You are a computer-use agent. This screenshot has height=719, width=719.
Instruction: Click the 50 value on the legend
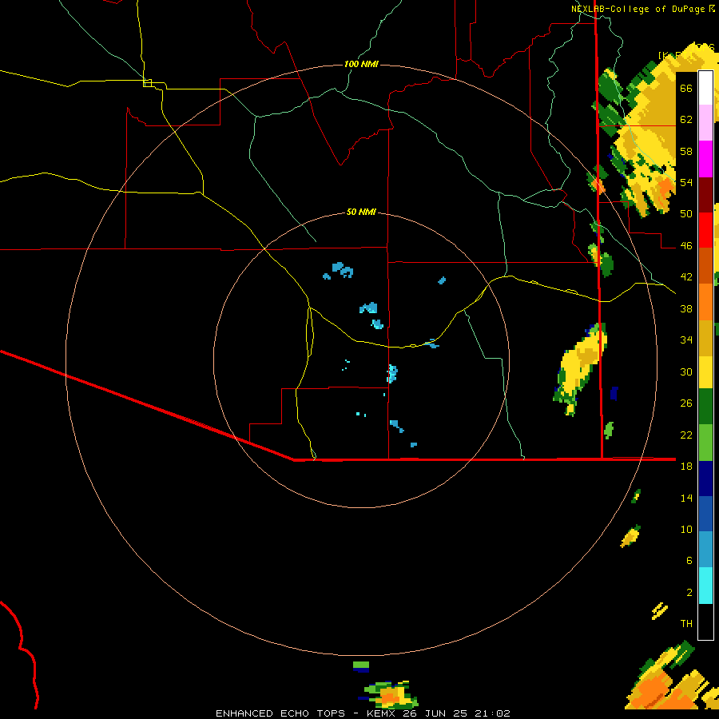point(686,214)
